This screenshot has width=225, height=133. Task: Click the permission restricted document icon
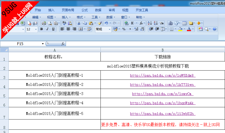pyautogui.click(x=29, y=23)
